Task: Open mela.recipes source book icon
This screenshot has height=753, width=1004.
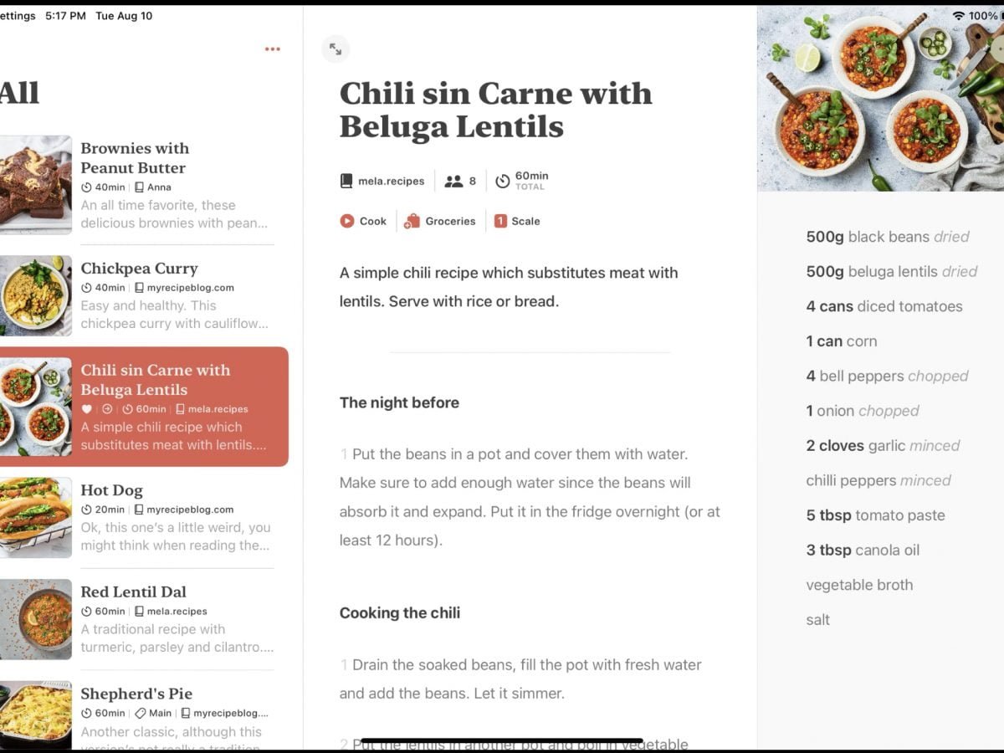Action: [346, 181]
